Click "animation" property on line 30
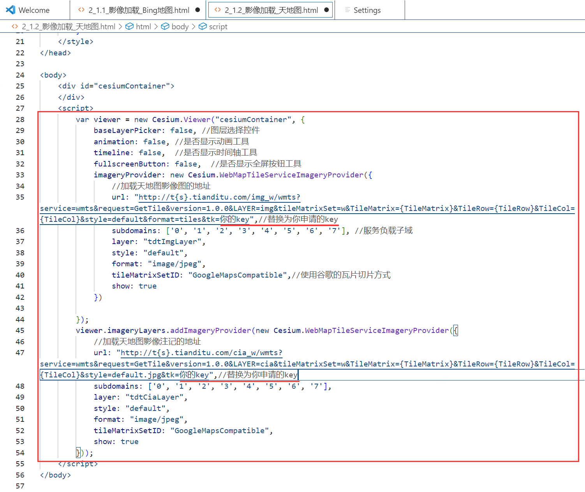Screen dimensions: 585x492 [114, 142]
